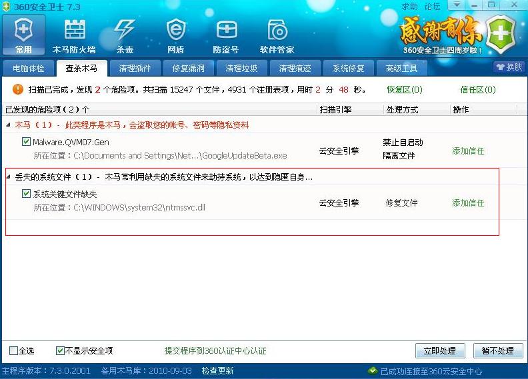Screen dimensions: 528x379
Task: Switch to the 清理插件 tab
Action: click(135, 69)
